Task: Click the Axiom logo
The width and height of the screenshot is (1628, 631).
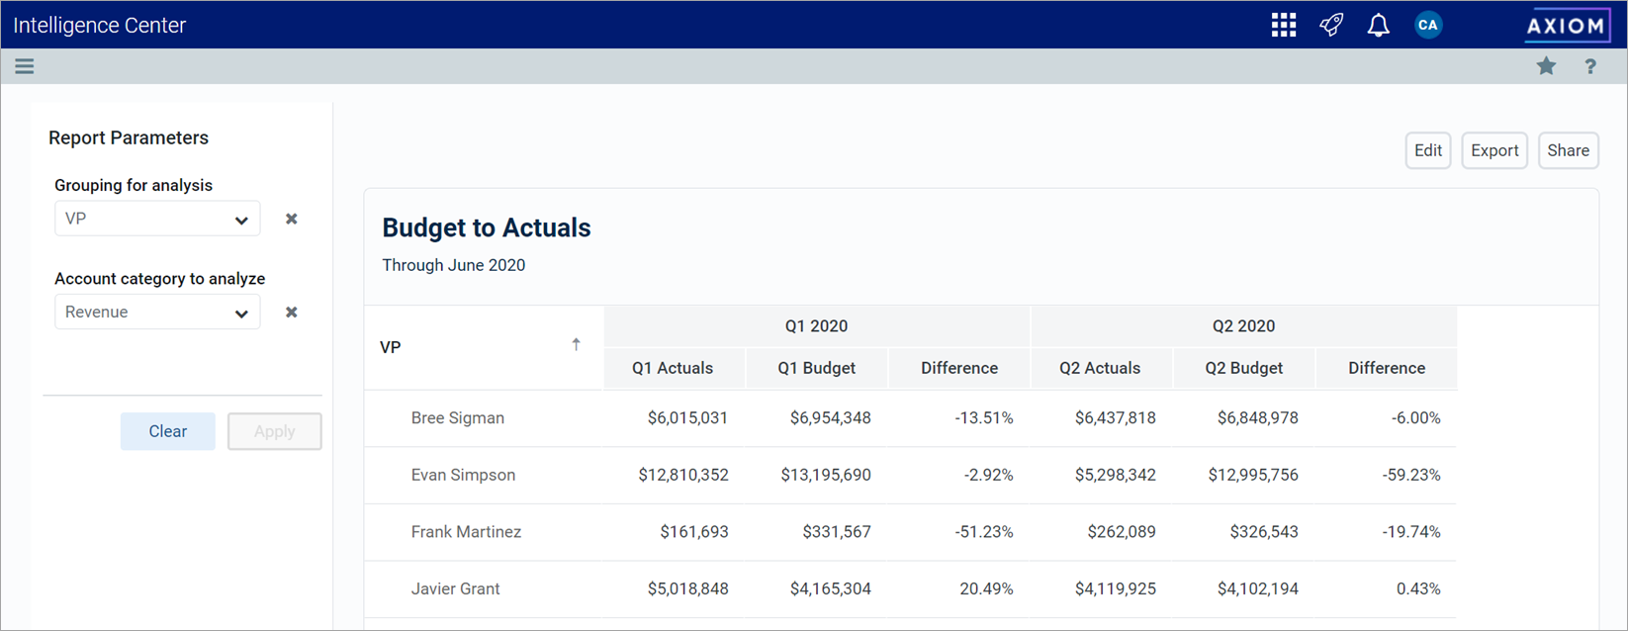Action: pos(1566,26)
